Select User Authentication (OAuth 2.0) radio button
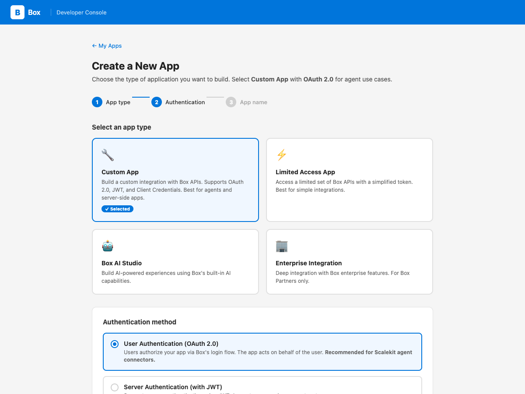This screenshot has width=525, height=394. click(115, 344)
